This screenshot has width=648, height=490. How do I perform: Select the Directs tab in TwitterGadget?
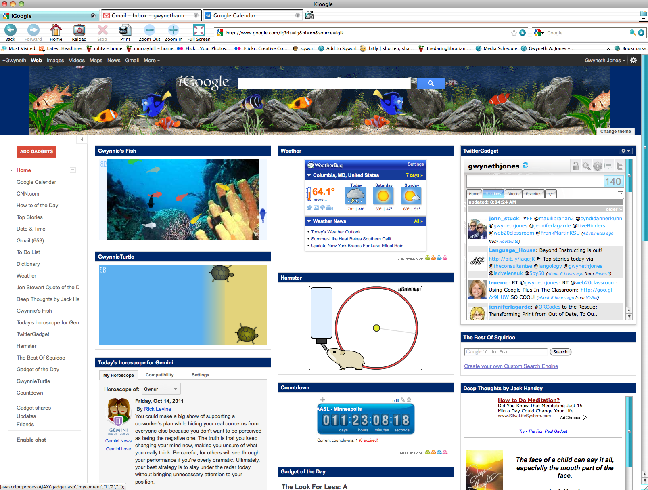tap(513, 194)
